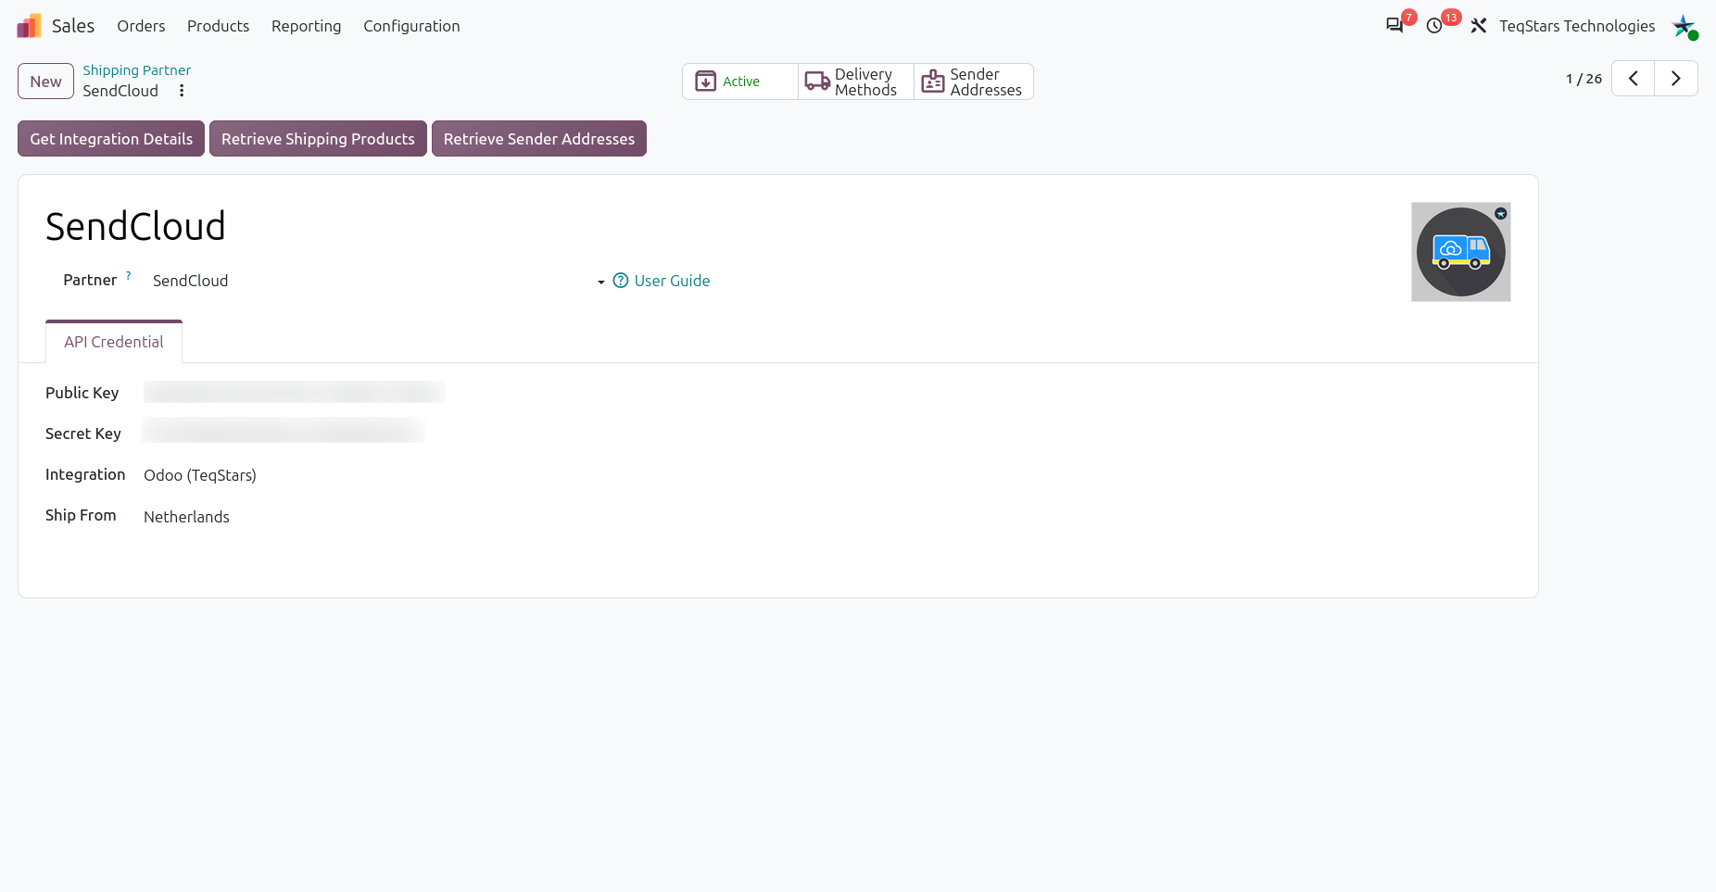Screen dimensions: 1716x892
Task: Click Retrieve Shipping Products button
Action: click(x=318, y=139)
